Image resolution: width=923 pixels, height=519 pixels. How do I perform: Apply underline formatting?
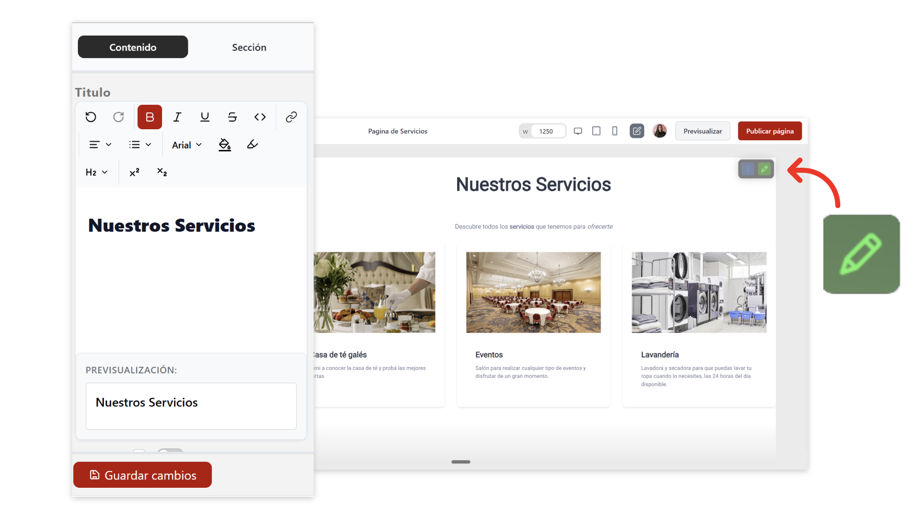(x=205, y=117)
